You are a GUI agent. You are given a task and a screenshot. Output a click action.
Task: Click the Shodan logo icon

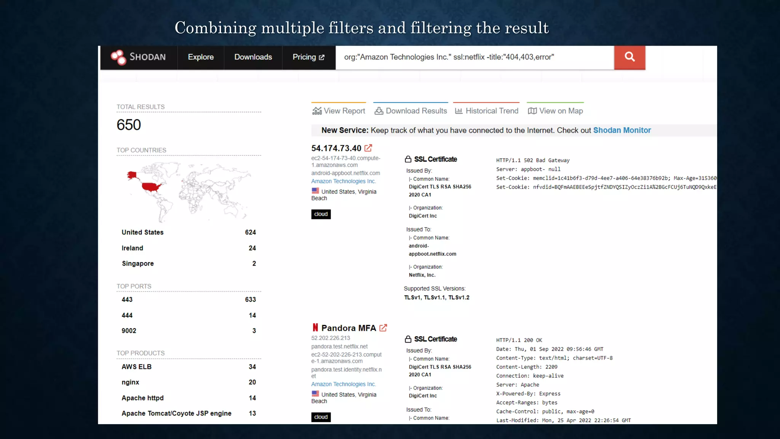click(x=118, y=57)
